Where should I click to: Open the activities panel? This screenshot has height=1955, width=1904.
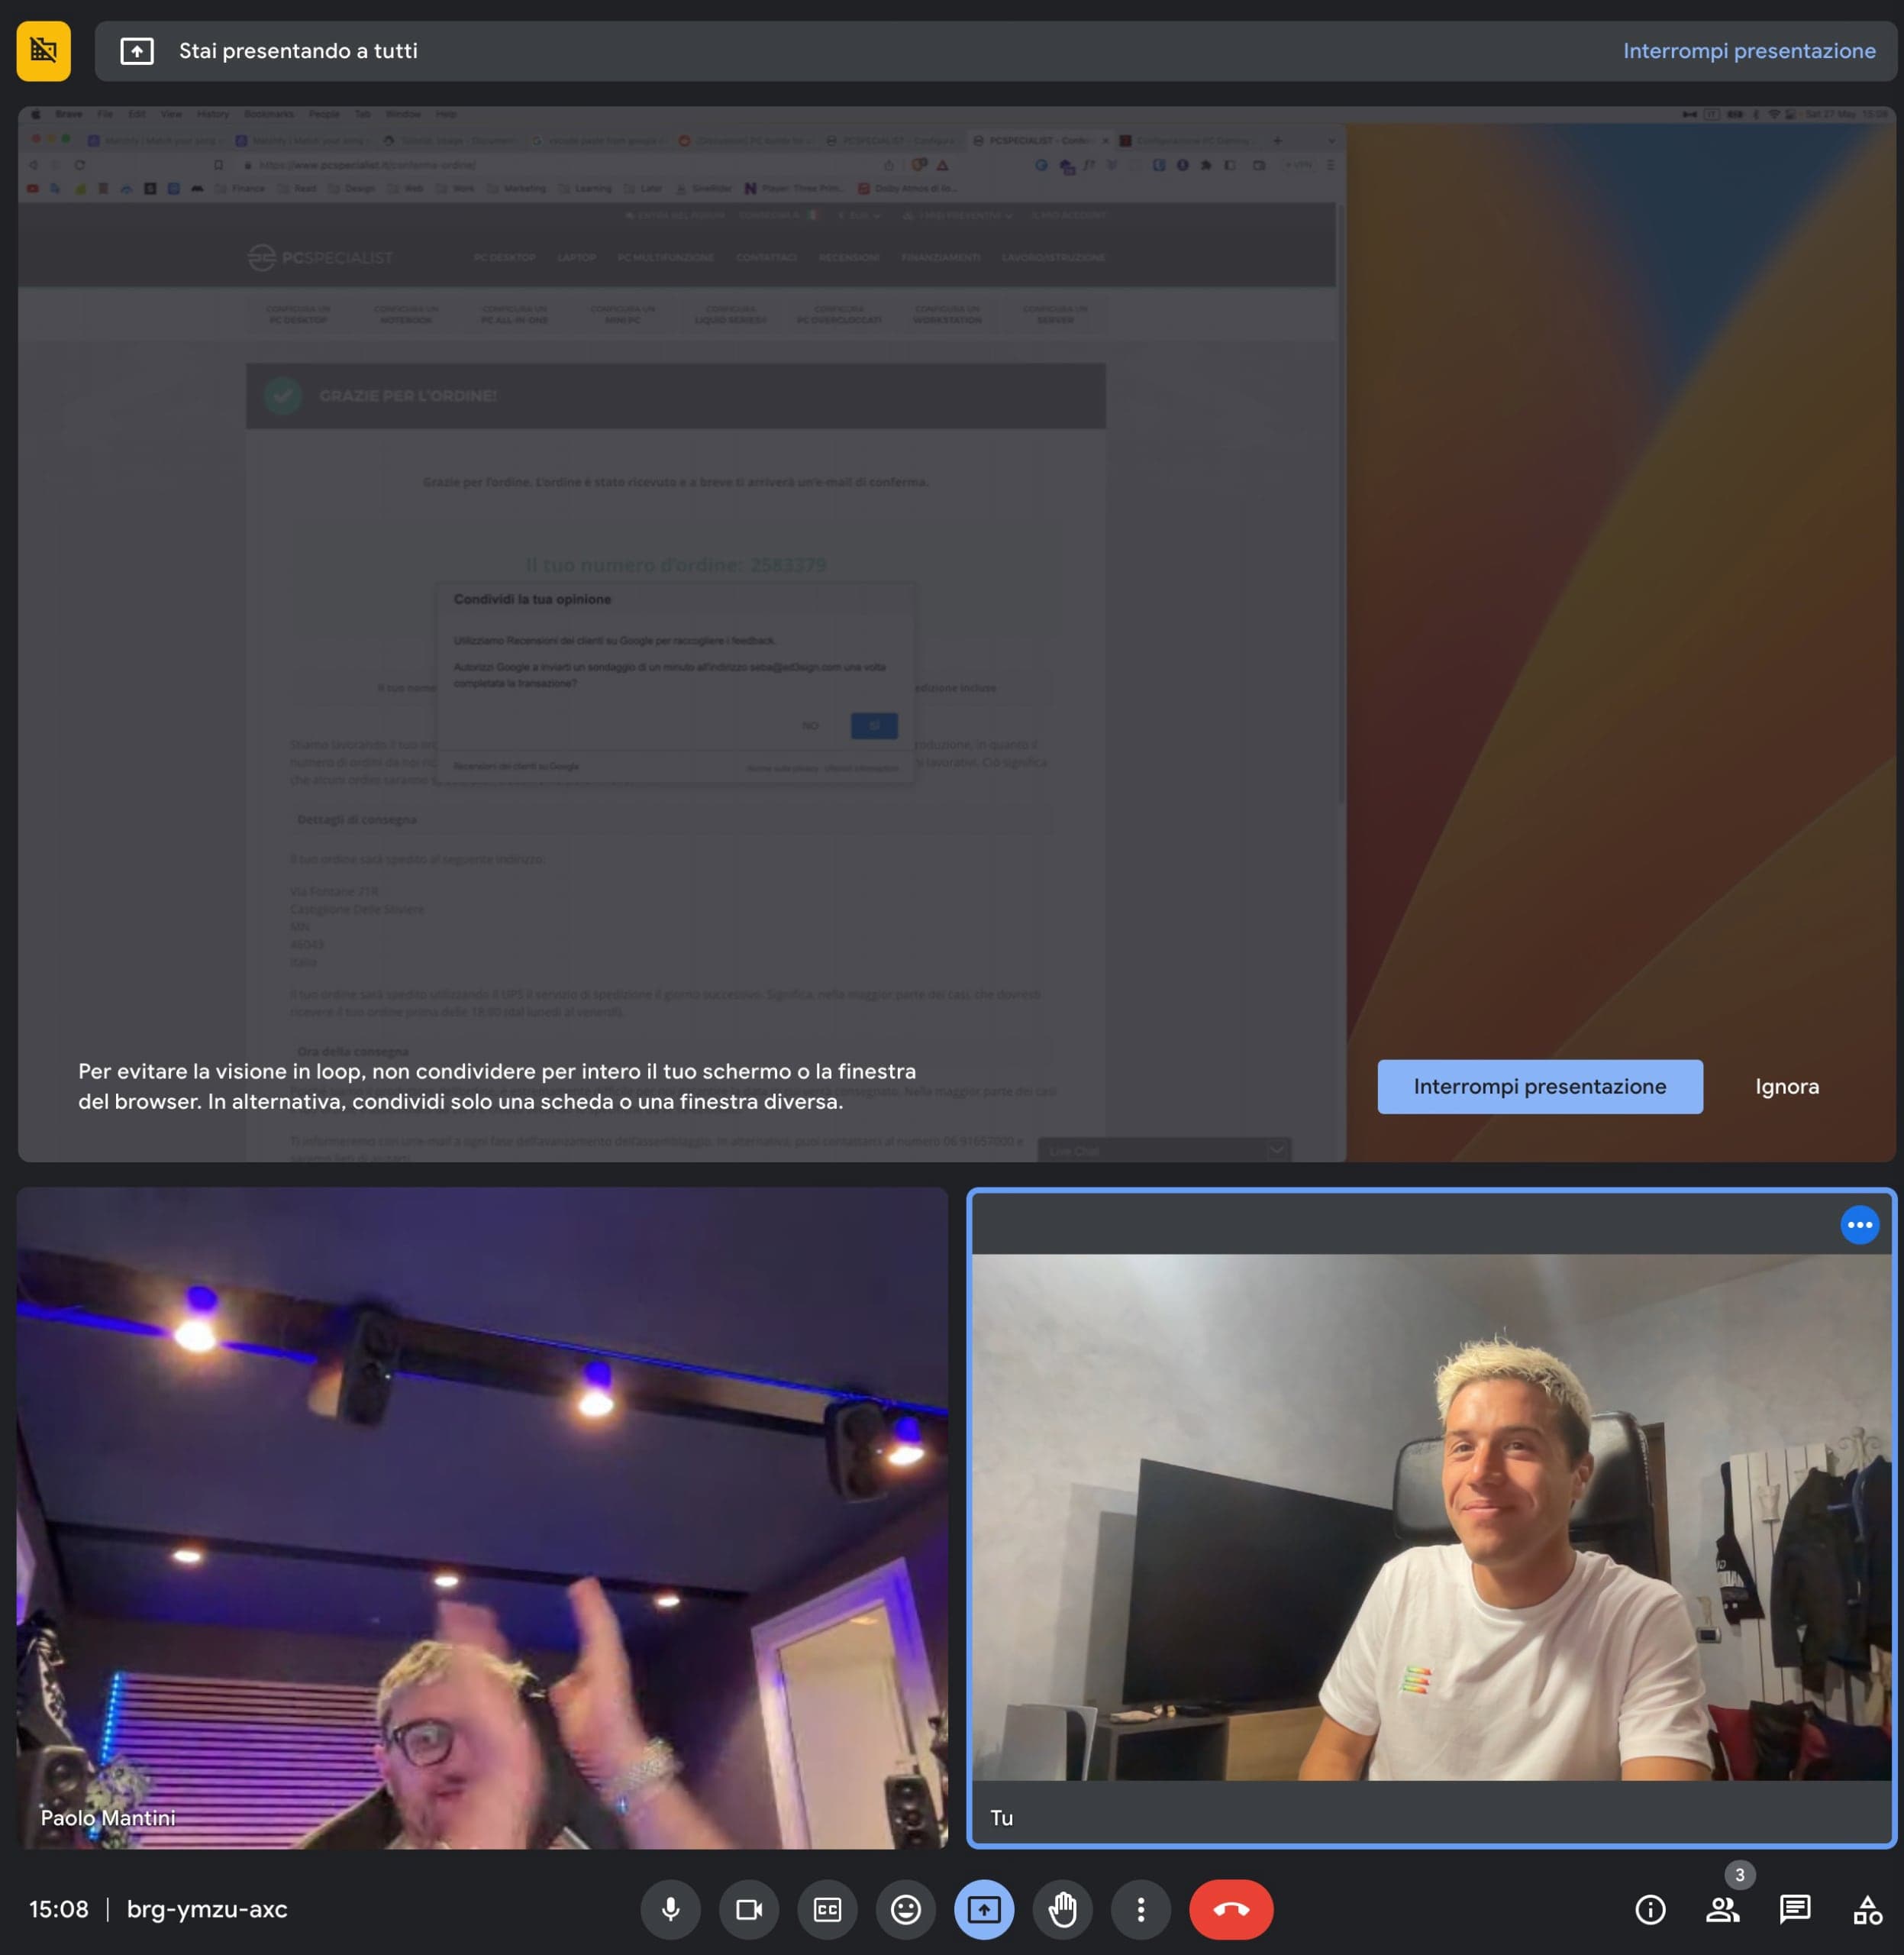click(1866, 1909)
